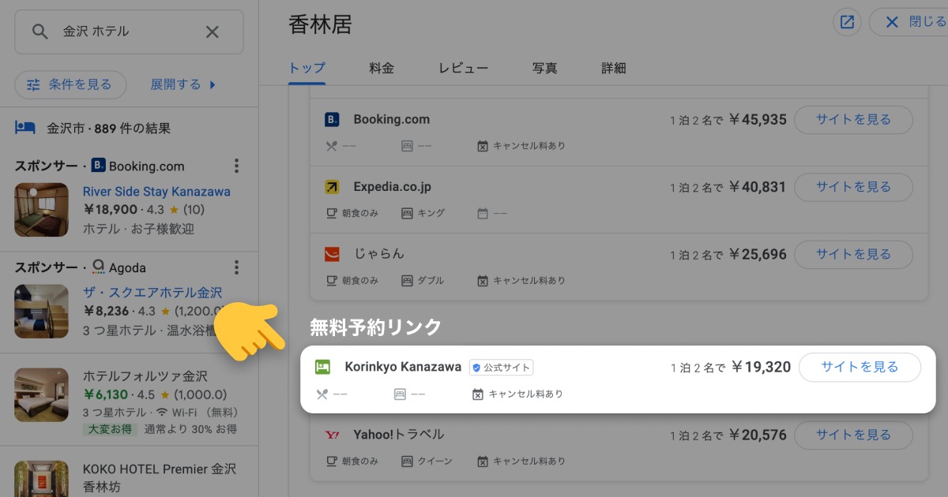Open the レビュー tab
The image size is (948, 497).
[463, 68]
